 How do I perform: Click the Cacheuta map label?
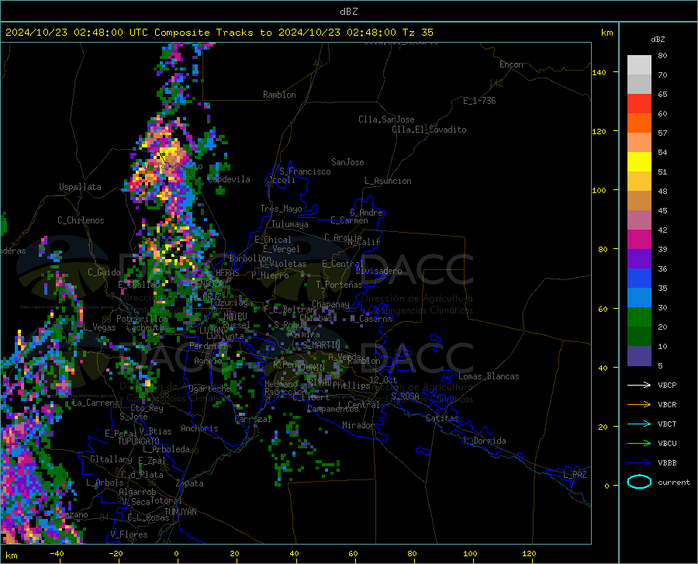[145, 328]
